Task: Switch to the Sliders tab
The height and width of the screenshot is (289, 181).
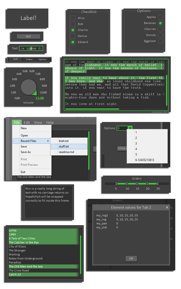Action: (x=29, y=59)
